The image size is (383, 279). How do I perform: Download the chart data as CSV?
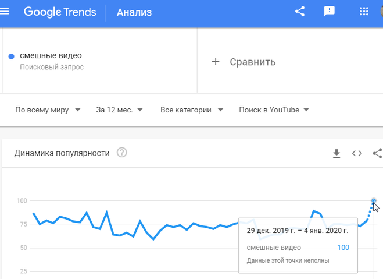[337, 153]
